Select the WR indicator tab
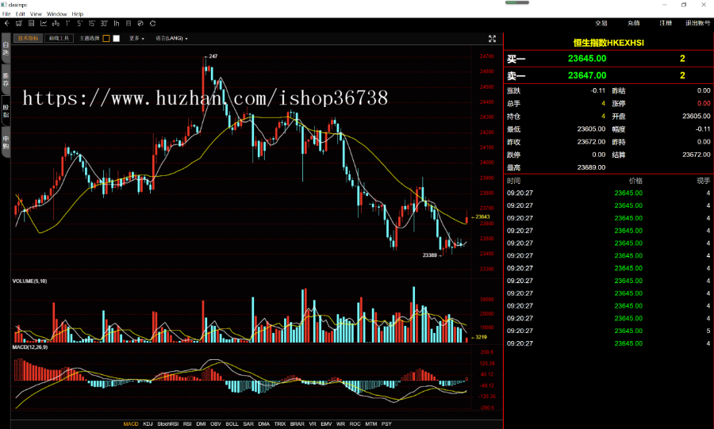Screen dimensions: 714x429 pyautogui.click(x=340, y=424)
